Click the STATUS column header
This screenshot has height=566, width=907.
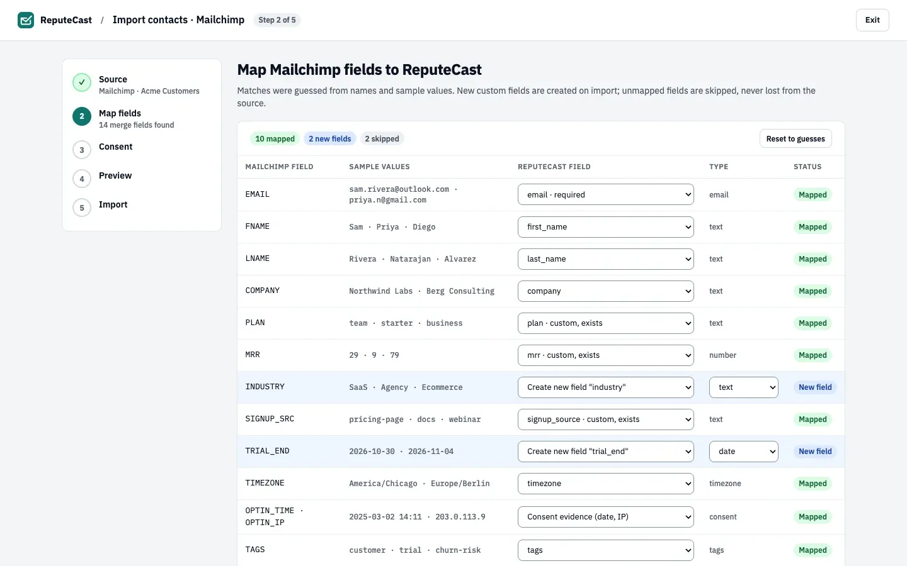[807, 167]
